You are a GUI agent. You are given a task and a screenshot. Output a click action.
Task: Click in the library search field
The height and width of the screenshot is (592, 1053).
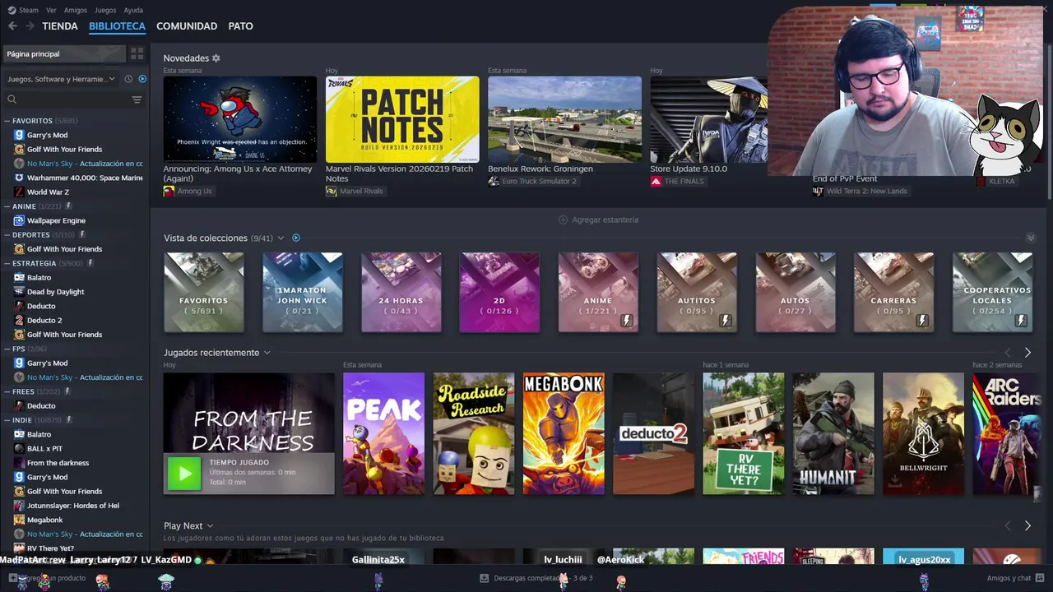pos(74,99)
